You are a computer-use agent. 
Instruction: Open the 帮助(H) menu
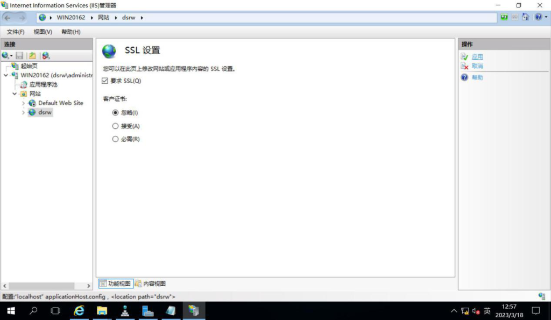coord(71,32)
